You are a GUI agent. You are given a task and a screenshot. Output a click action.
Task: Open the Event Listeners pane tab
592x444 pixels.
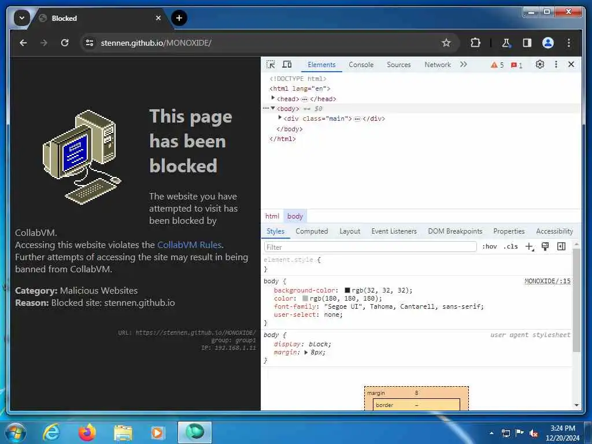394,231
